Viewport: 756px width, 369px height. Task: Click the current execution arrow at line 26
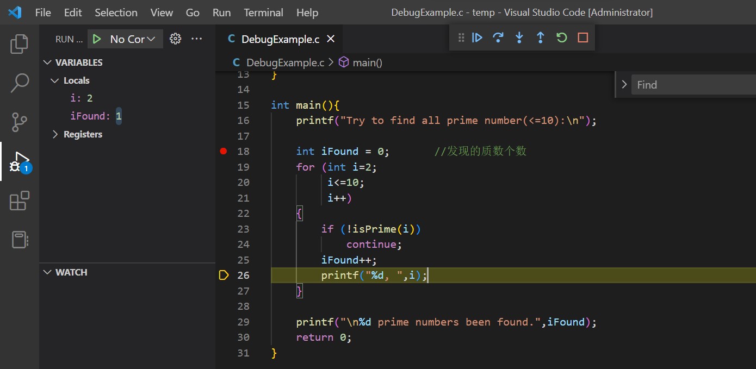pyautogui.click(x=224, y=275)
